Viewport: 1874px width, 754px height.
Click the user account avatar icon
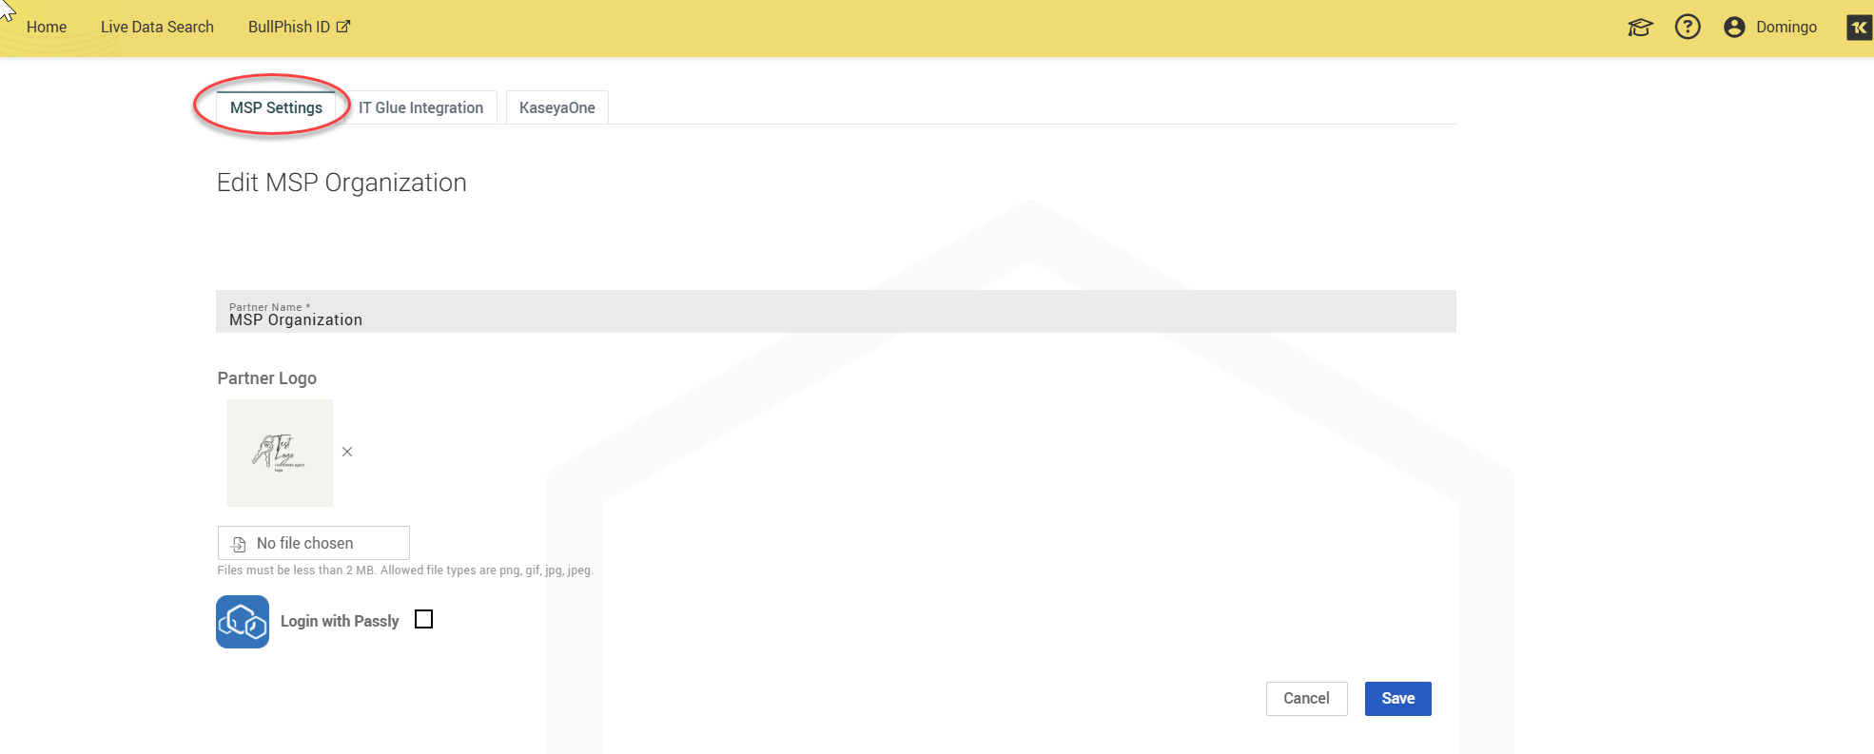(1734, 27)
